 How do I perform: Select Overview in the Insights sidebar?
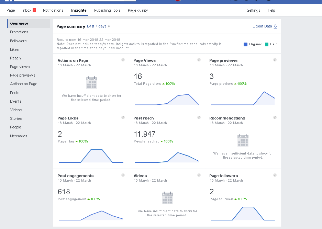tap(29, 23)
